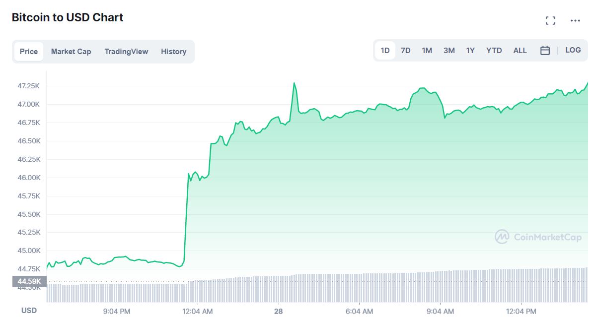Open the three-dots more options menu

point(575,20)
